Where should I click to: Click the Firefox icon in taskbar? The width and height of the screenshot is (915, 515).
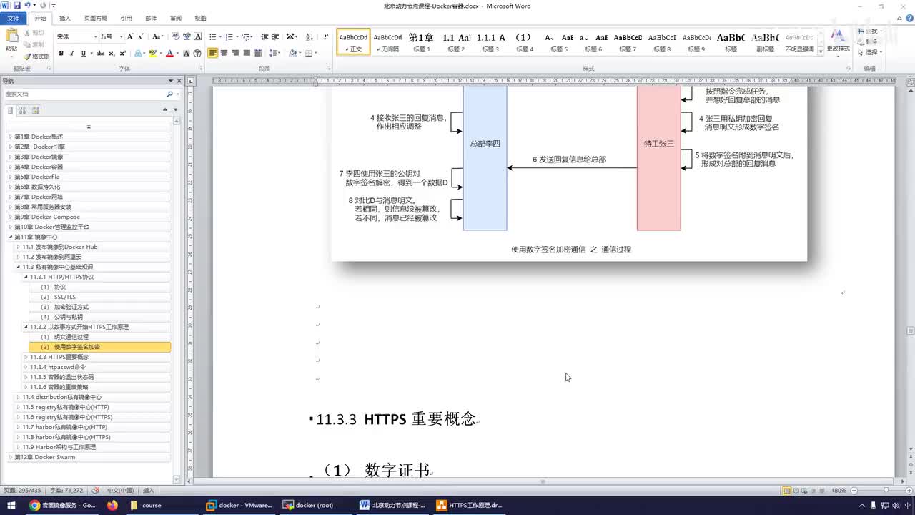[x=112, y=505]
